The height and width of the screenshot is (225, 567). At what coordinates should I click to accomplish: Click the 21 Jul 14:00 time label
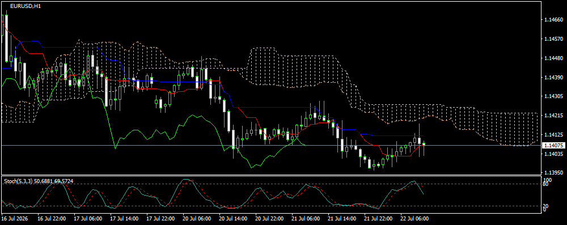coord(342,219)
